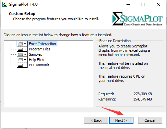Open Help Files install option dropdown arrow
Viewport: 167px width, 129px height.
click(25, 60)
